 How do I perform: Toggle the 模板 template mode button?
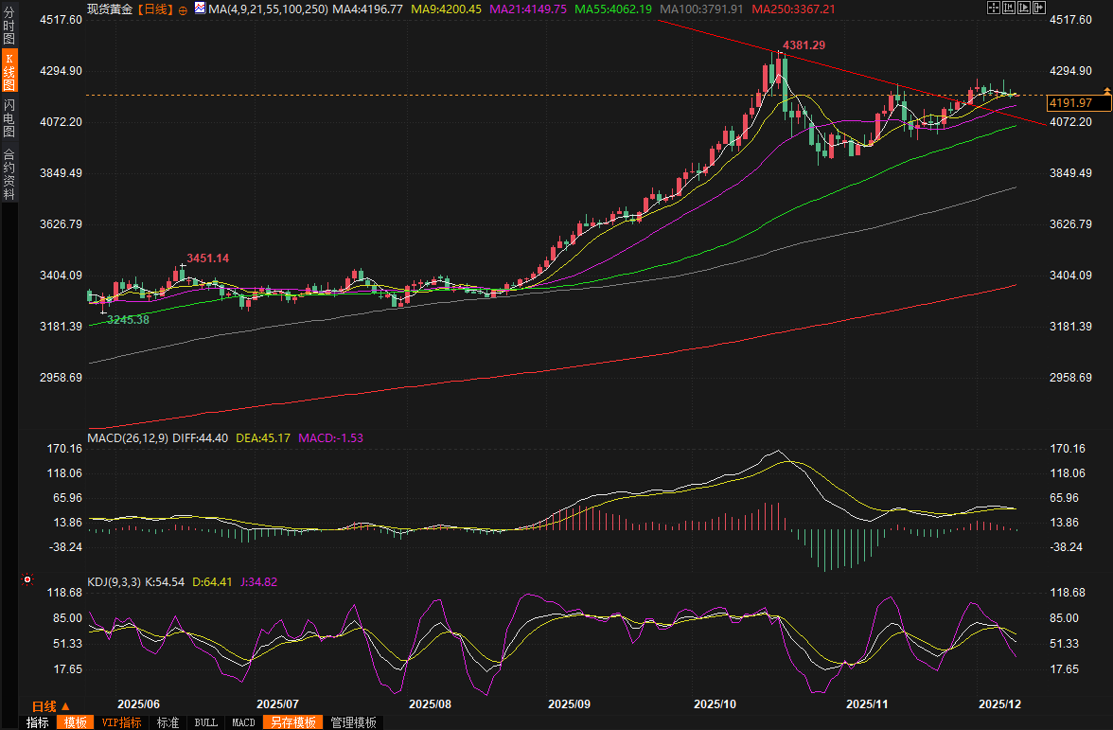point(75,722)
